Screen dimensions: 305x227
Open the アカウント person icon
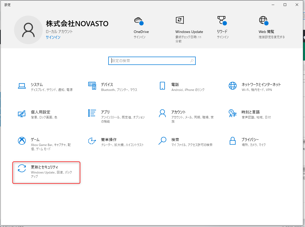(x=162, y=113)
